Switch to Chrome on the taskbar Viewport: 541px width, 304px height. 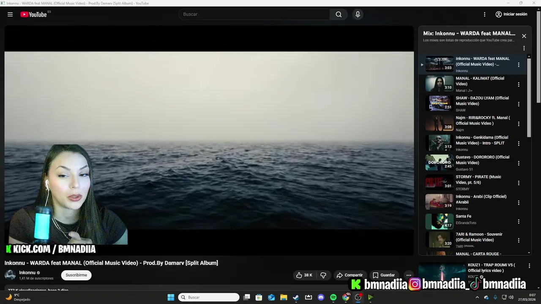(x=346, y=297)
